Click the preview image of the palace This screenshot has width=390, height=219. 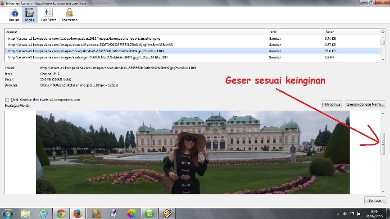(193, 152)
